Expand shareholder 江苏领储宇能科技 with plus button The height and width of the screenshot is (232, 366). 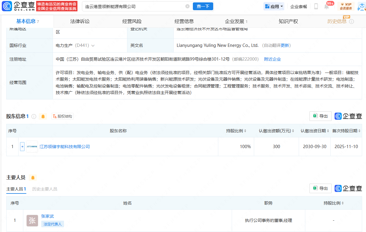click(x=22, y=147)
